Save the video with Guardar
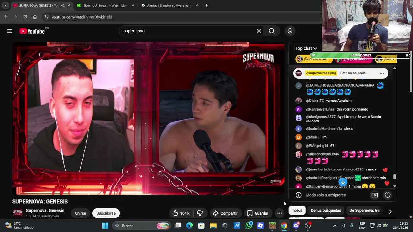 257,213
